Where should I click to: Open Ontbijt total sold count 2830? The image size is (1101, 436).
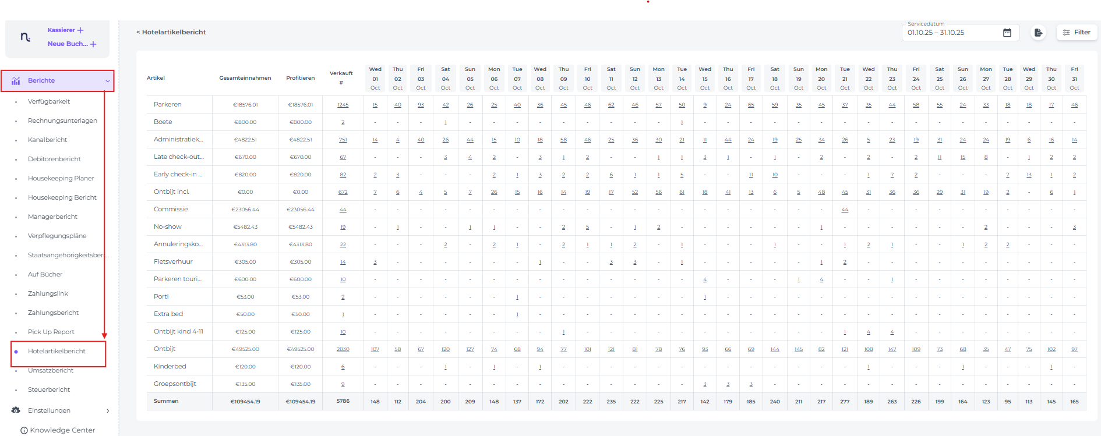click(343, 349)
